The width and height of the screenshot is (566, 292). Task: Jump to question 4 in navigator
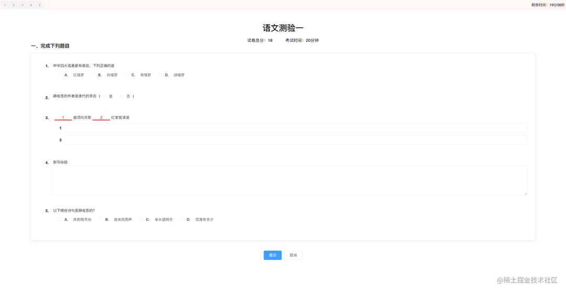[x=31, y=5]
